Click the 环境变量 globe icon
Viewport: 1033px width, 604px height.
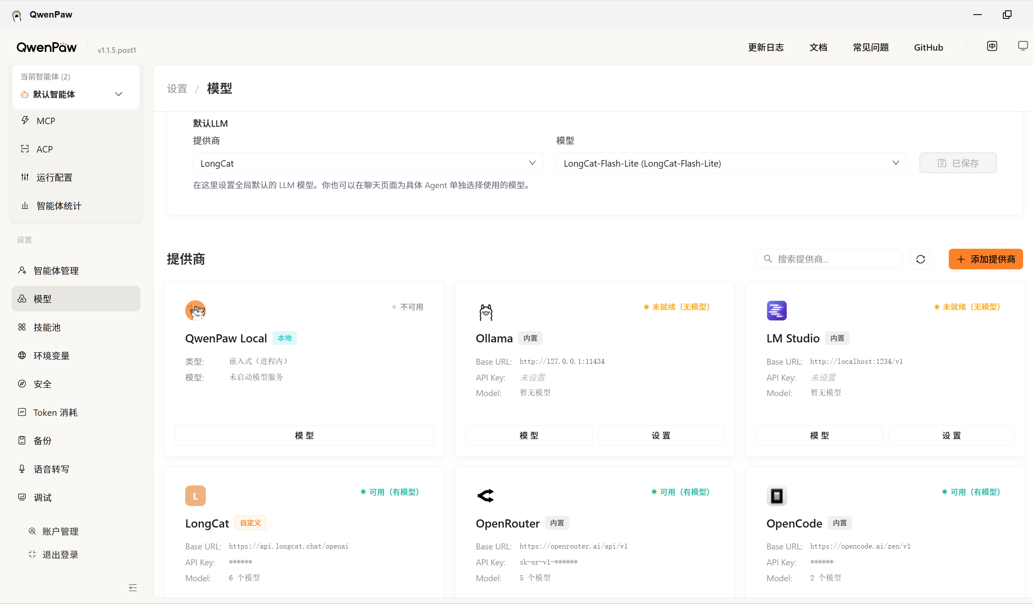[x=22, y=355]
